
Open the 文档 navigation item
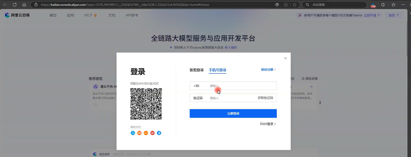tap(112, 15)
